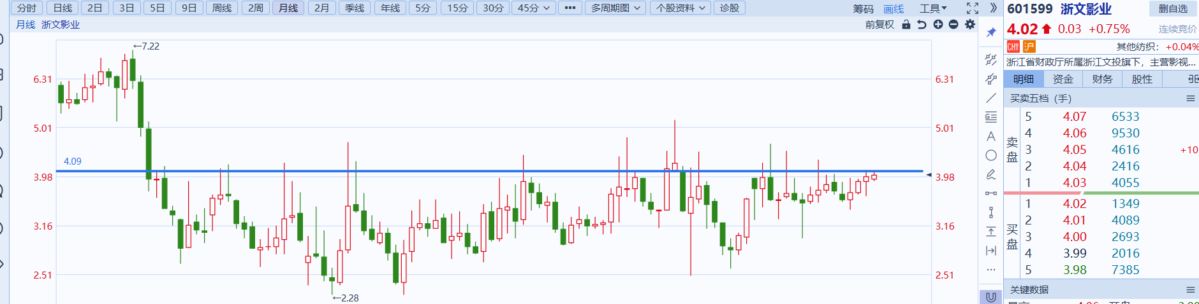Open the 财务 finance tab
The width and height of the screenshot is (1199, 304).
(1103, 79)
